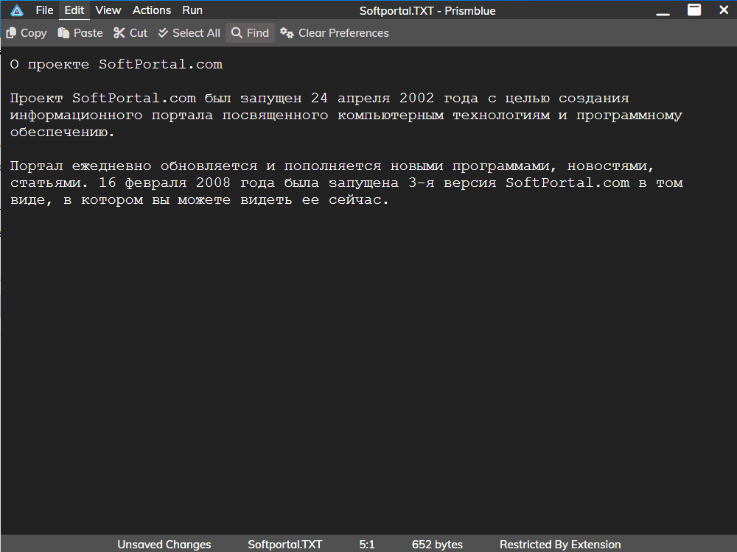Click the Select All checkmark icon
The width and height of the screenshot is (737, 552).
point(163,33)
